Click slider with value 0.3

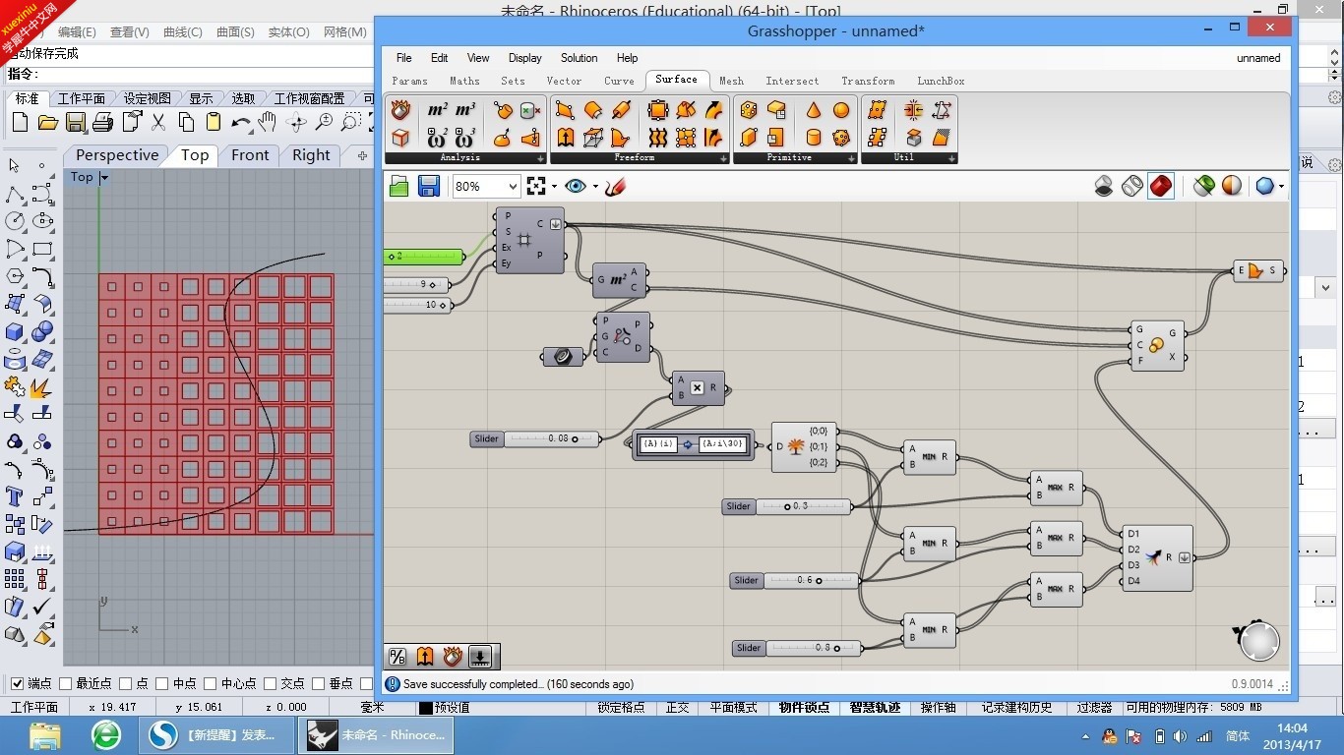(x=787, y=506)
